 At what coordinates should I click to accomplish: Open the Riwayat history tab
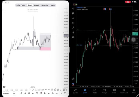(105, 91)
